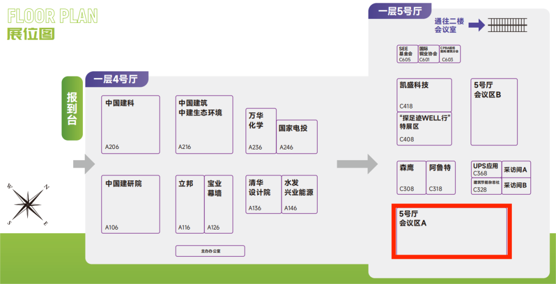This screenshot has width=556, height=284.
Task: Choose the 万华化学 booth A236
Action: [x=261, y=131]
